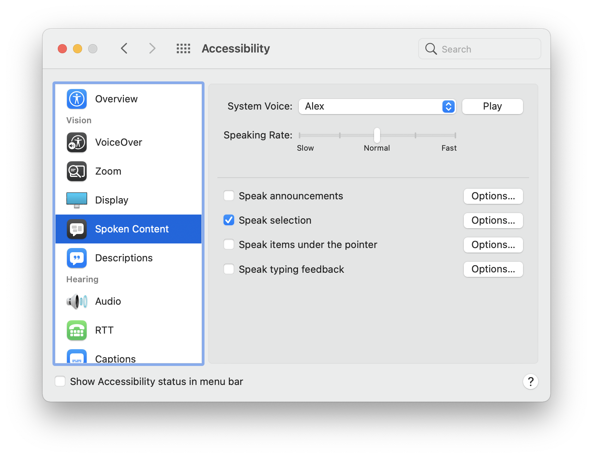This screenshot has width=593, height=458.
Task: Open Descriptions using its quote bubble icon
Action: (x=76, y=258)
